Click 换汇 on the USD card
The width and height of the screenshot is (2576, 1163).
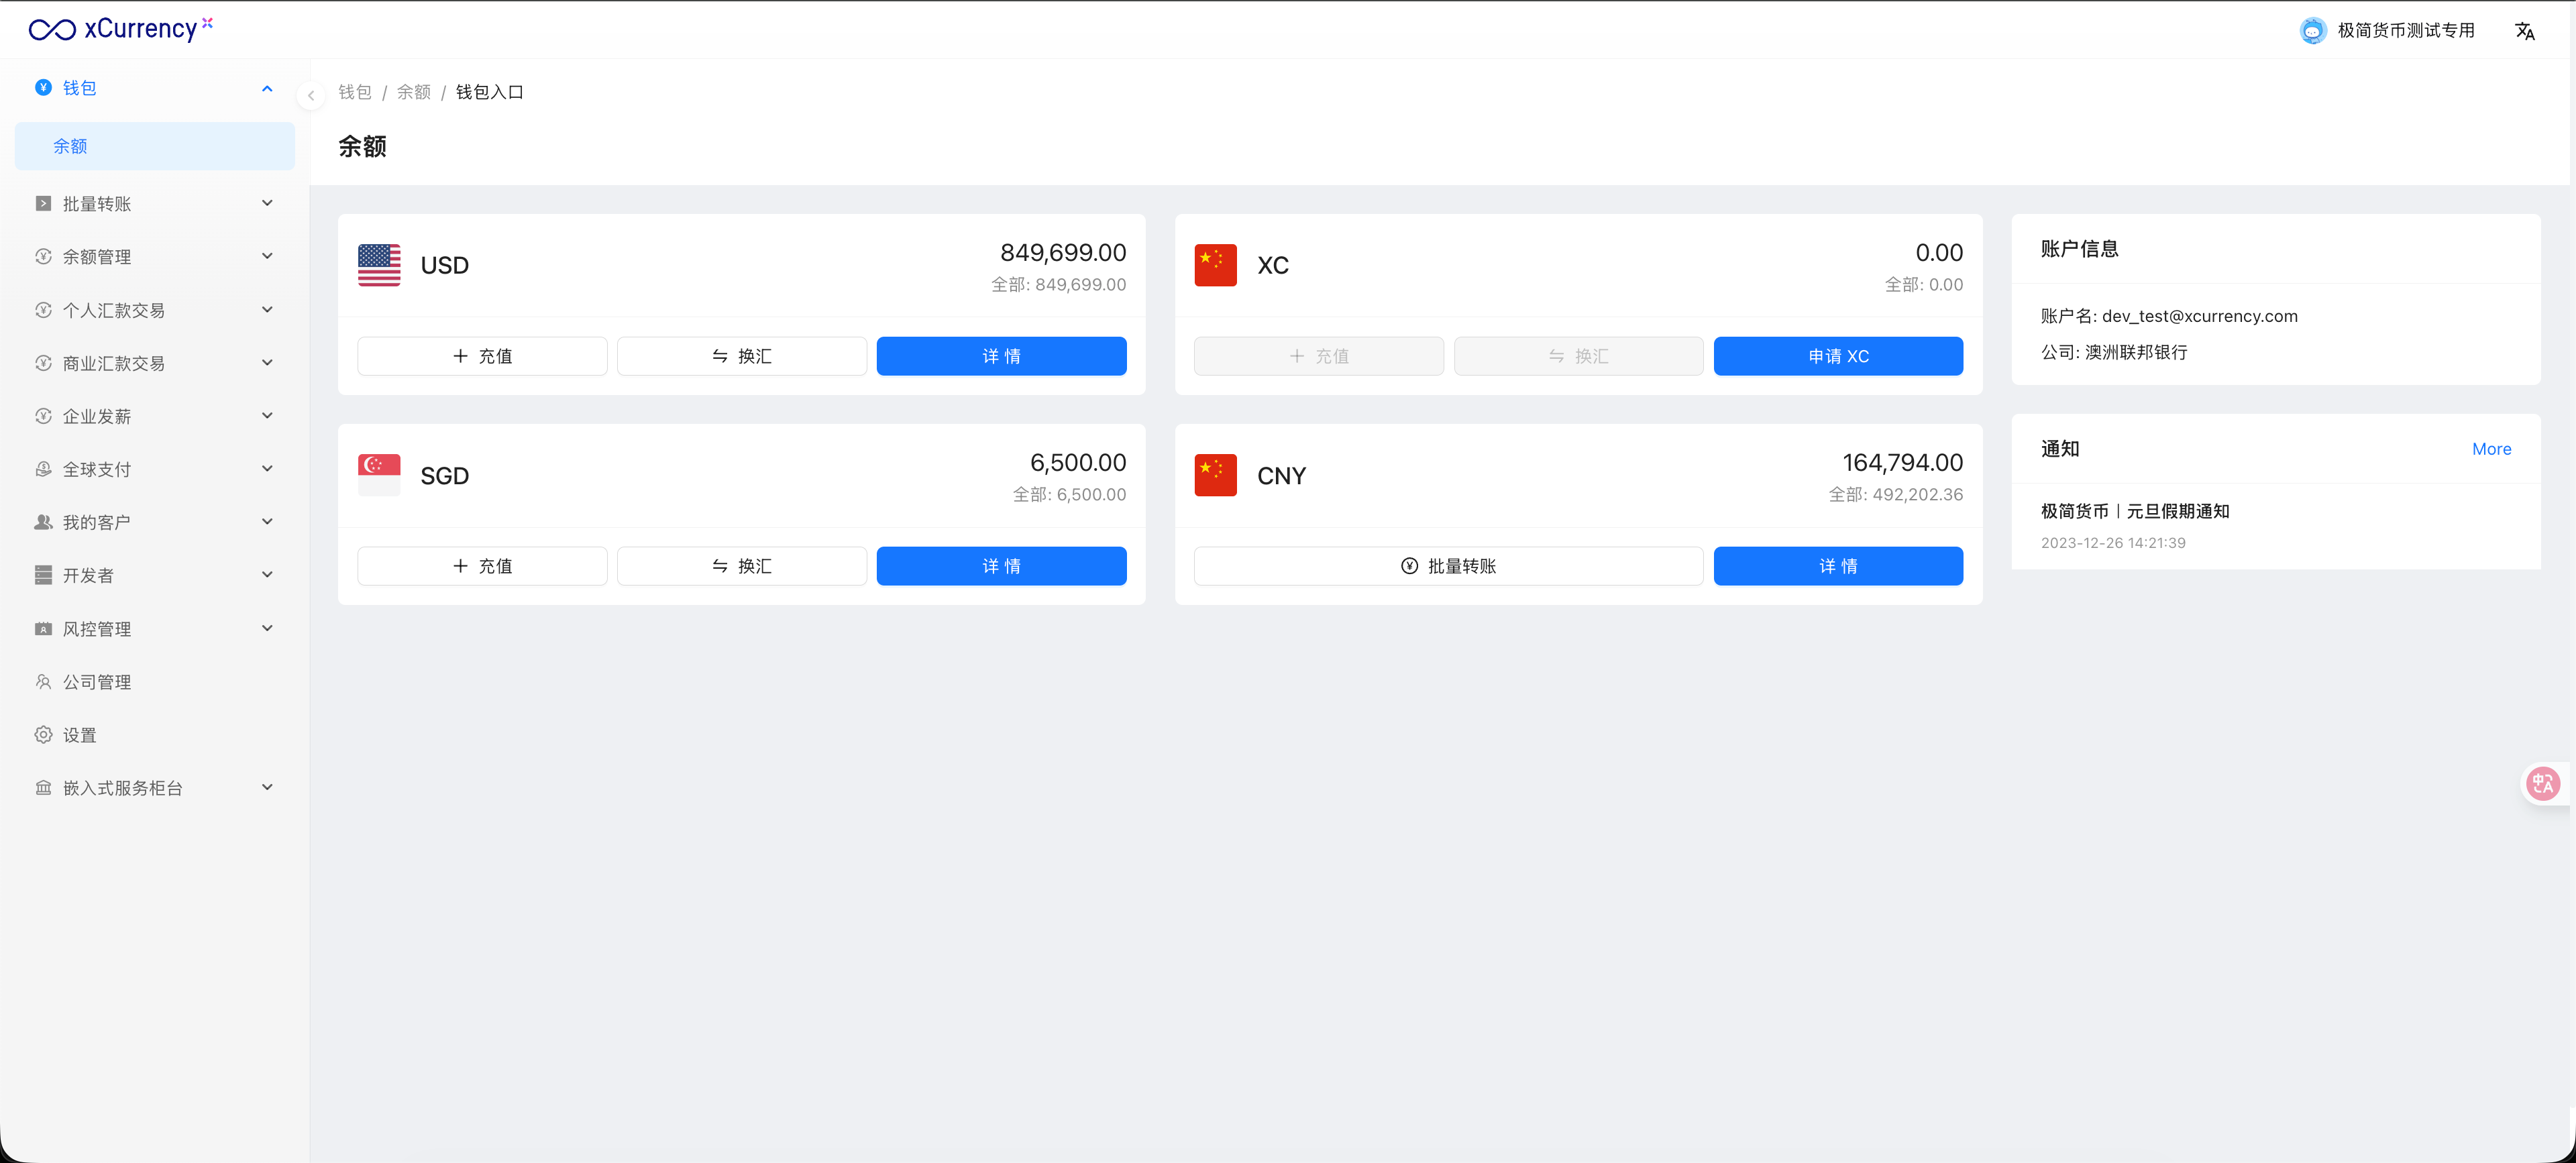(741, 356)
